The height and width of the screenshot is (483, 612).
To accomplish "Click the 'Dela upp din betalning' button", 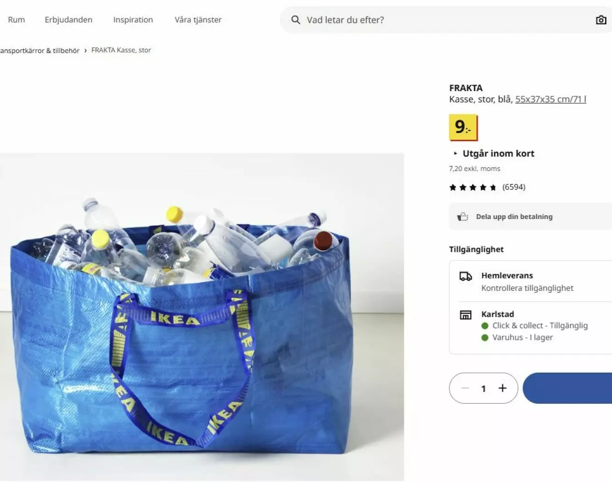I will [514, 217].
